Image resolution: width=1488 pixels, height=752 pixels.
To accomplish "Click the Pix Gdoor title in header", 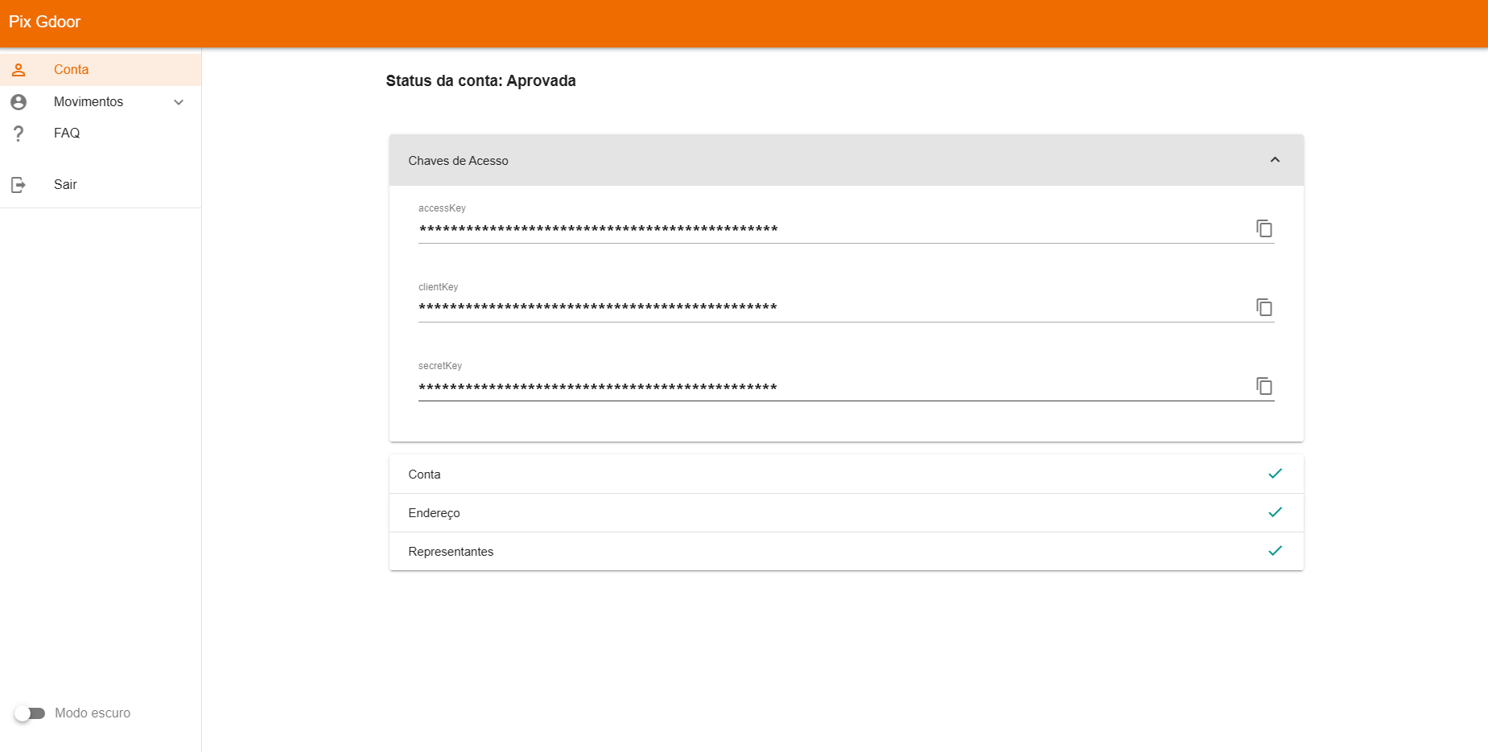I will coord(45,22).
